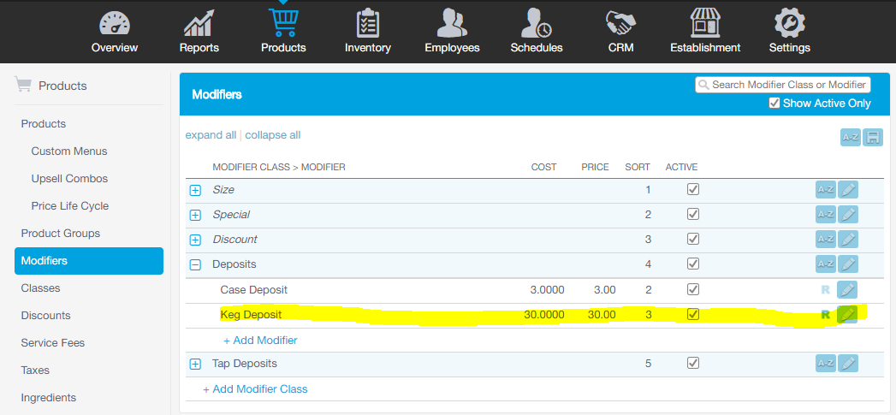The width and height of the screenshot is (896, 415).
Task: Collapse the Deposits modifier class
Action: (195, 264)
